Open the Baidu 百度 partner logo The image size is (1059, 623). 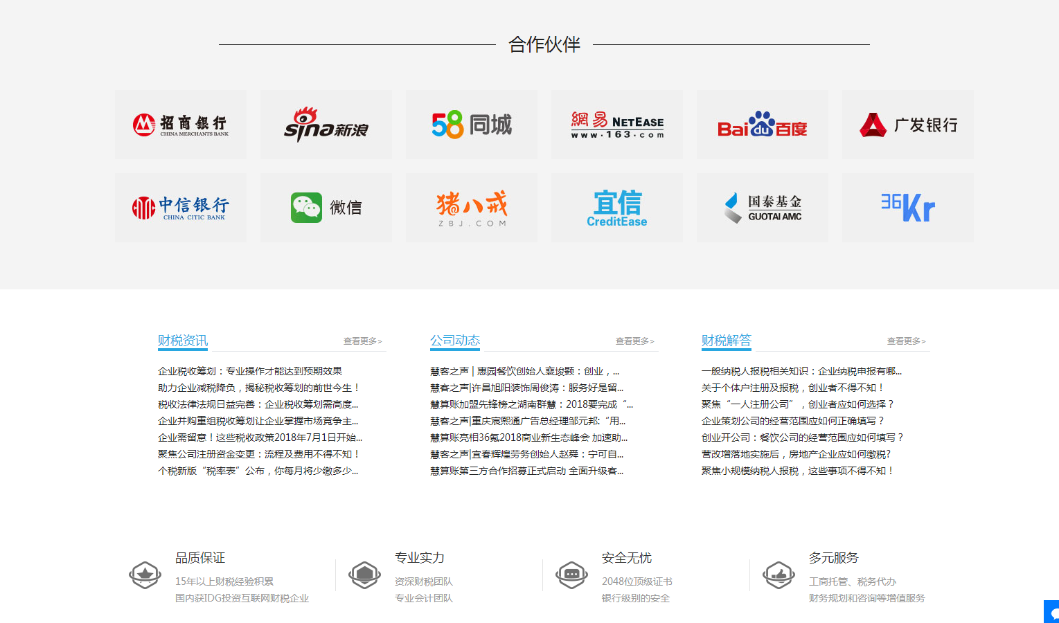click(763, 125)
